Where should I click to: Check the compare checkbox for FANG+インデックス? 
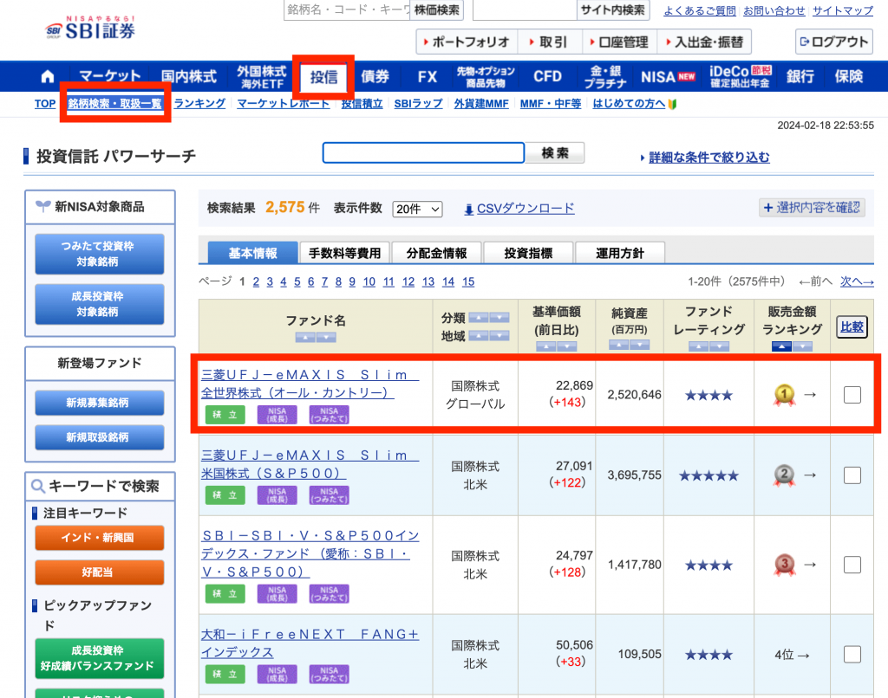852,656
